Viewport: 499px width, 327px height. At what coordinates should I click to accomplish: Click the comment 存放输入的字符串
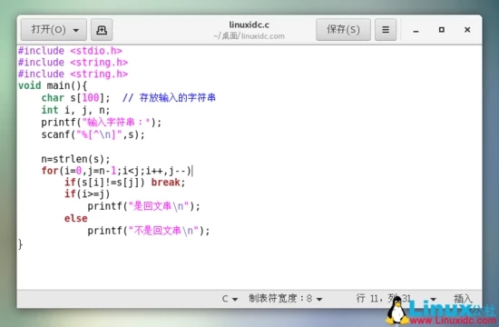pyautogui.click(x=177, y=97)
